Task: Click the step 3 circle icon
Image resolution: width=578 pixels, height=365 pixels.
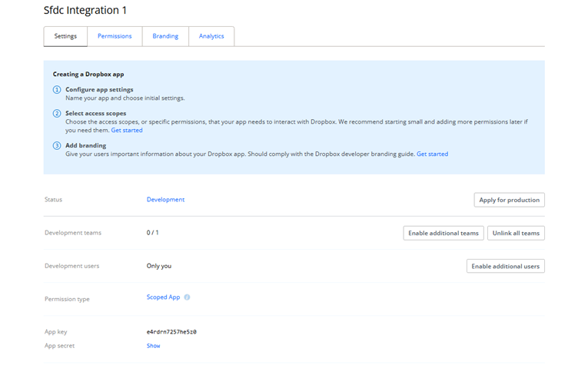Action: [57, 145]
